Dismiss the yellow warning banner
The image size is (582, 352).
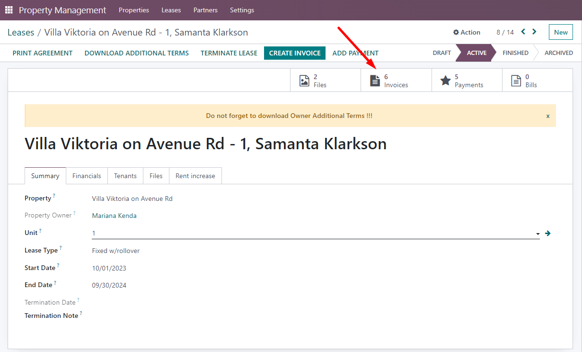pyautogui.click(x=548, y=116)
